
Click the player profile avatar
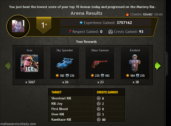(18, 26)
